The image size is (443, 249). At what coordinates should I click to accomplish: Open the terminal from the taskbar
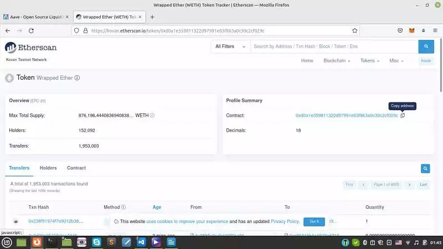(51, 242)
